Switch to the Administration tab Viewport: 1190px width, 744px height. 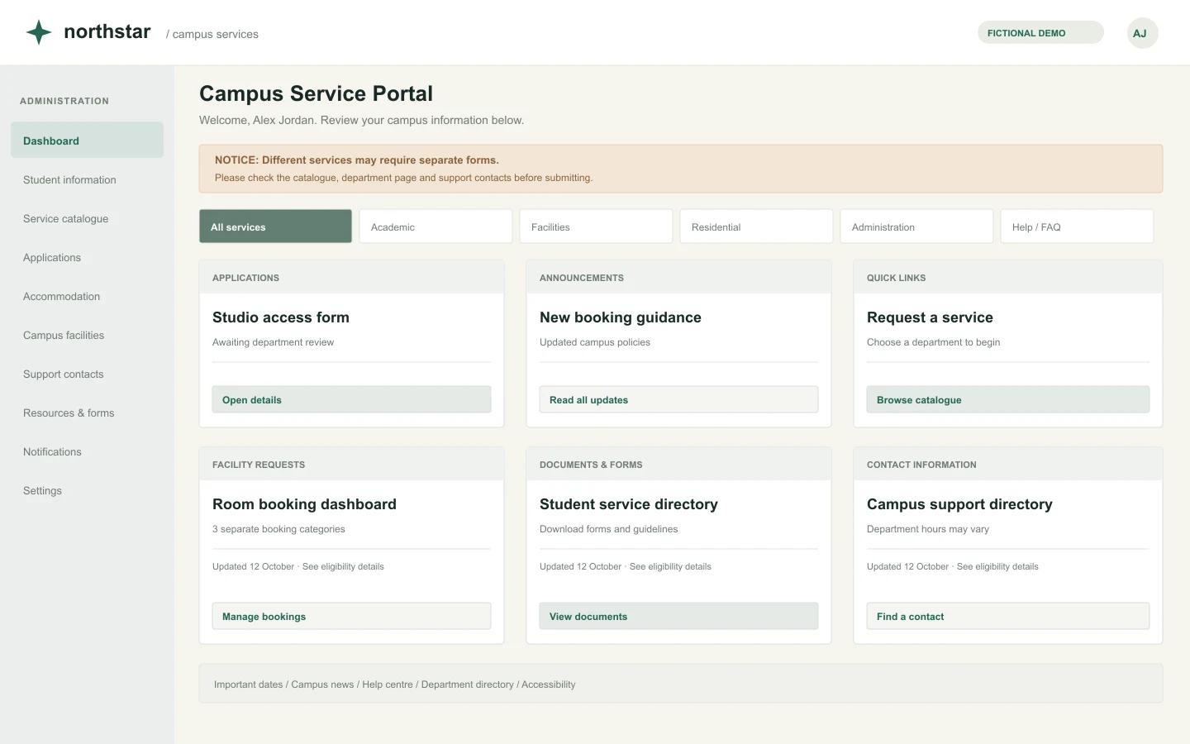tap(916, 227)
